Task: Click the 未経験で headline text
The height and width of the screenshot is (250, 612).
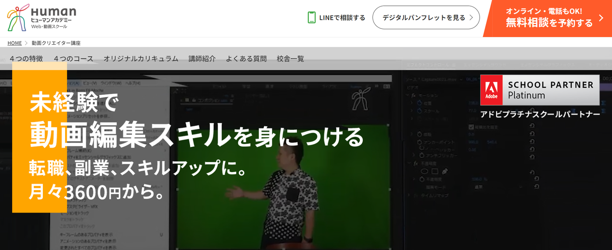Action: 74,102
